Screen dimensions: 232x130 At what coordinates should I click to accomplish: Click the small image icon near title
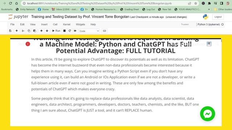tap(209, 44)
